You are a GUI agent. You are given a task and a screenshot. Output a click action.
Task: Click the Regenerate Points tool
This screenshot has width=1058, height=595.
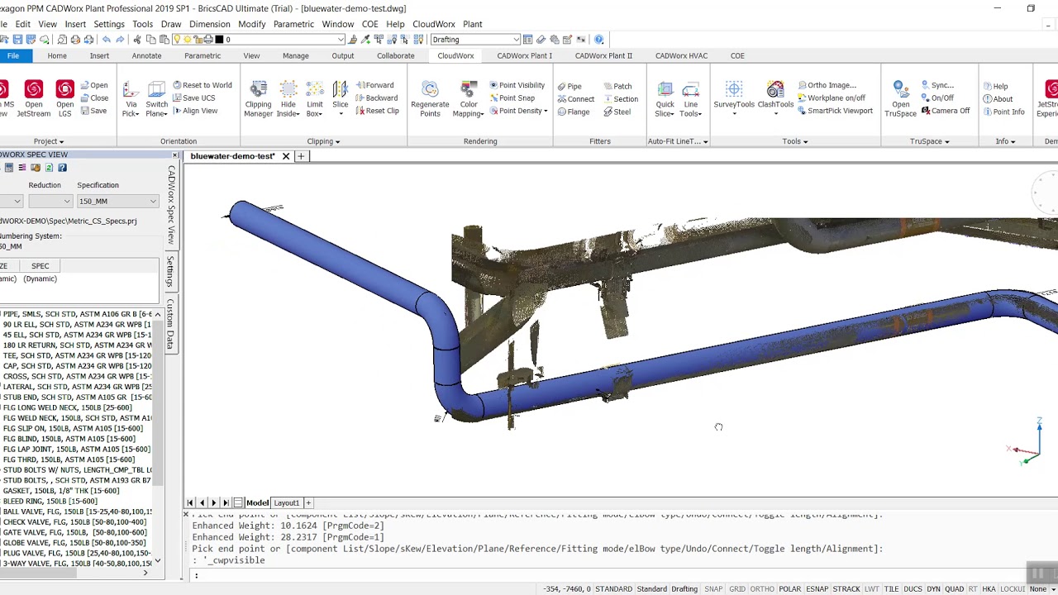430,98
